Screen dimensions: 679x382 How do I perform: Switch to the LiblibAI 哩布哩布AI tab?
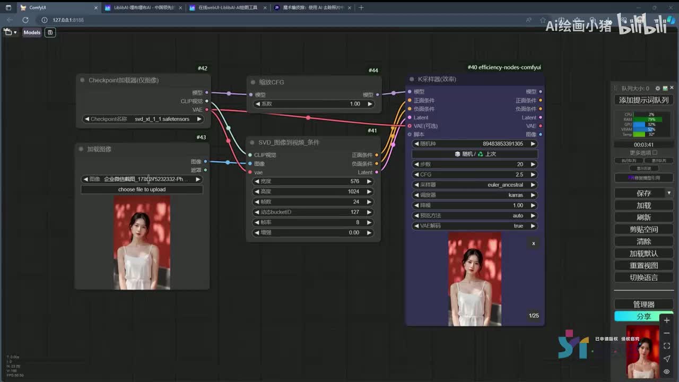pos(143,7)
